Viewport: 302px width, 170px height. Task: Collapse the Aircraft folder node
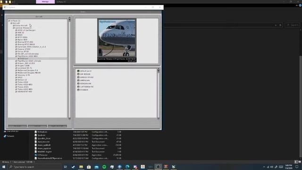[11, 23]
